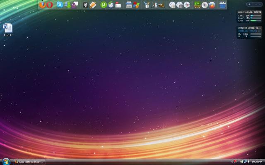This screenshot has width=265, height=165.
Task: Launch the ink bottle and pen icon
Action: coord(154,5)
